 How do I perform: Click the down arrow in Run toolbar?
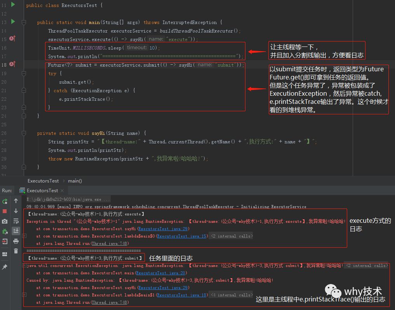pos(16,211)
